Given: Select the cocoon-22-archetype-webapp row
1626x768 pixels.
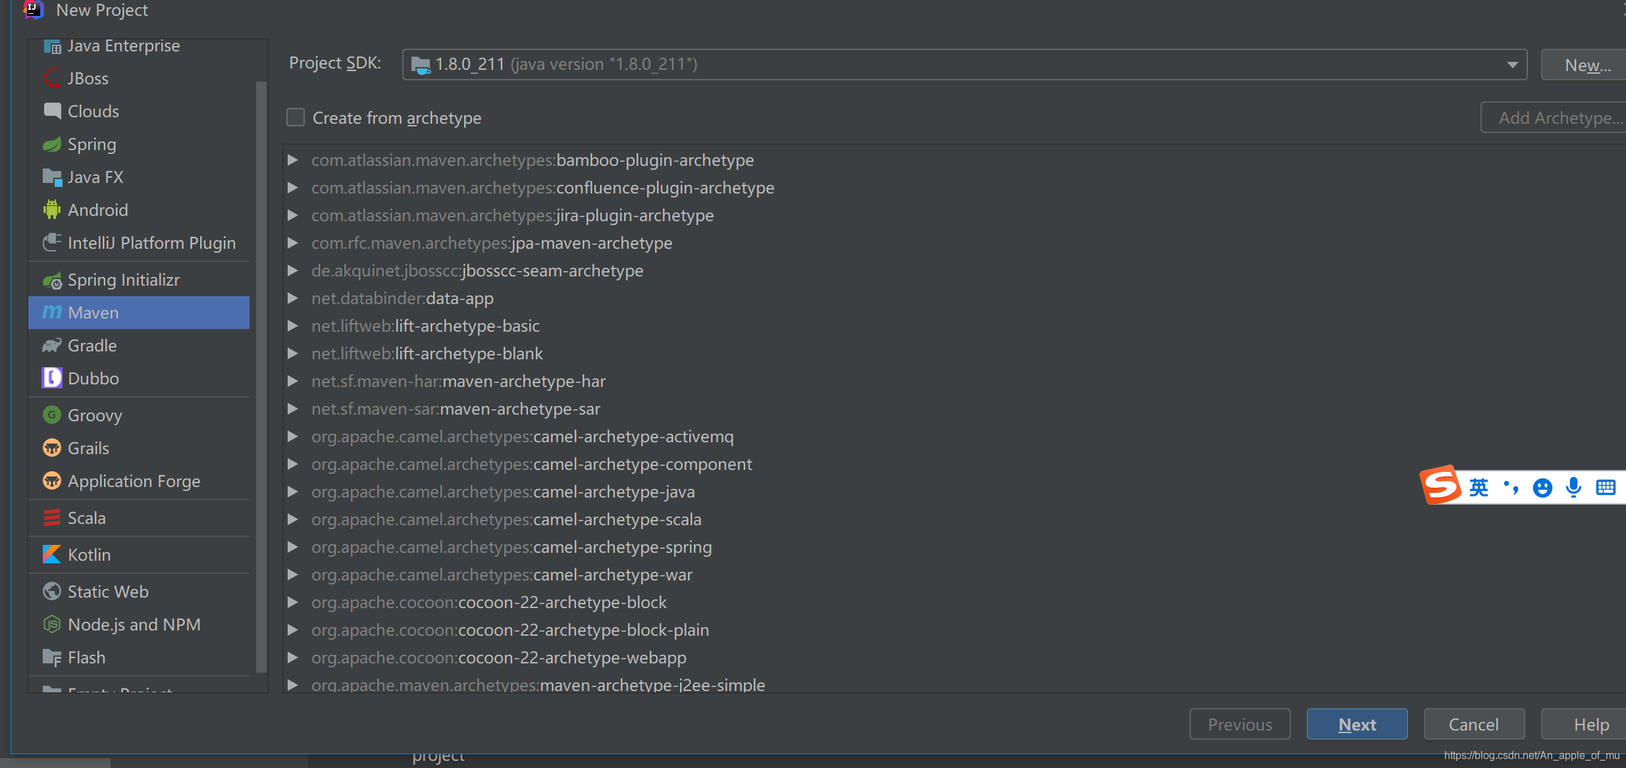Looking at the screenshot, I should (955, 657).
